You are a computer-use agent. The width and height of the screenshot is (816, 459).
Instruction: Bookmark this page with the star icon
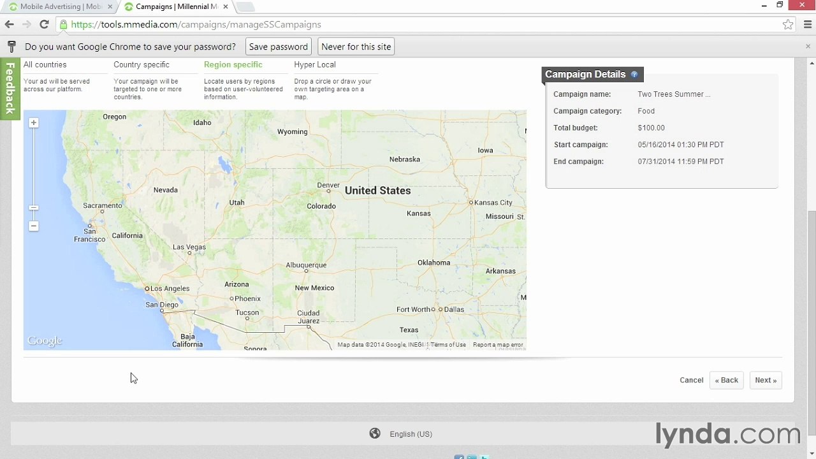coord(788,24)
